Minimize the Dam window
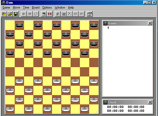Screen dimensions: 158x116 (x=145, y=3)
